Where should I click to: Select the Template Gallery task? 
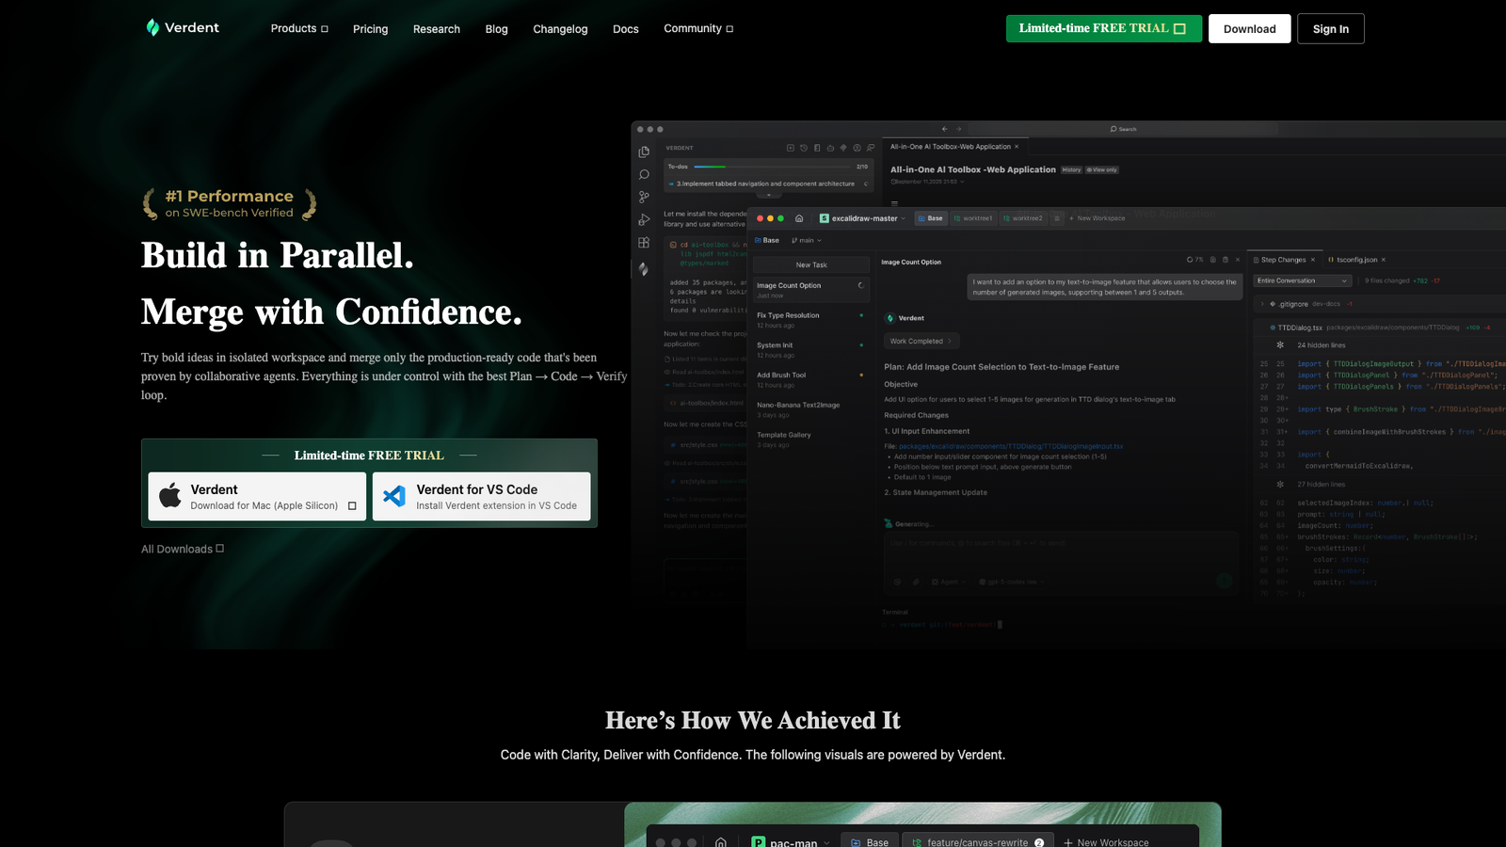point(811,439)
